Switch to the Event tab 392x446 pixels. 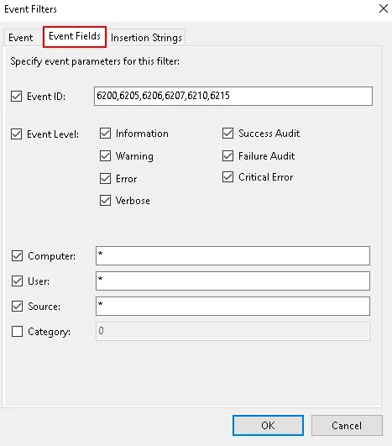pos(20,38)
